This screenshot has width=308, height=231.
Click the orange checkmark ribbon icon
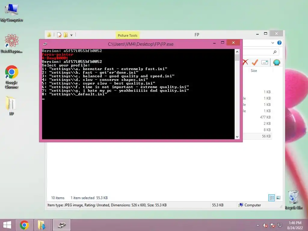pyautogui.click(x=255, y=62)
